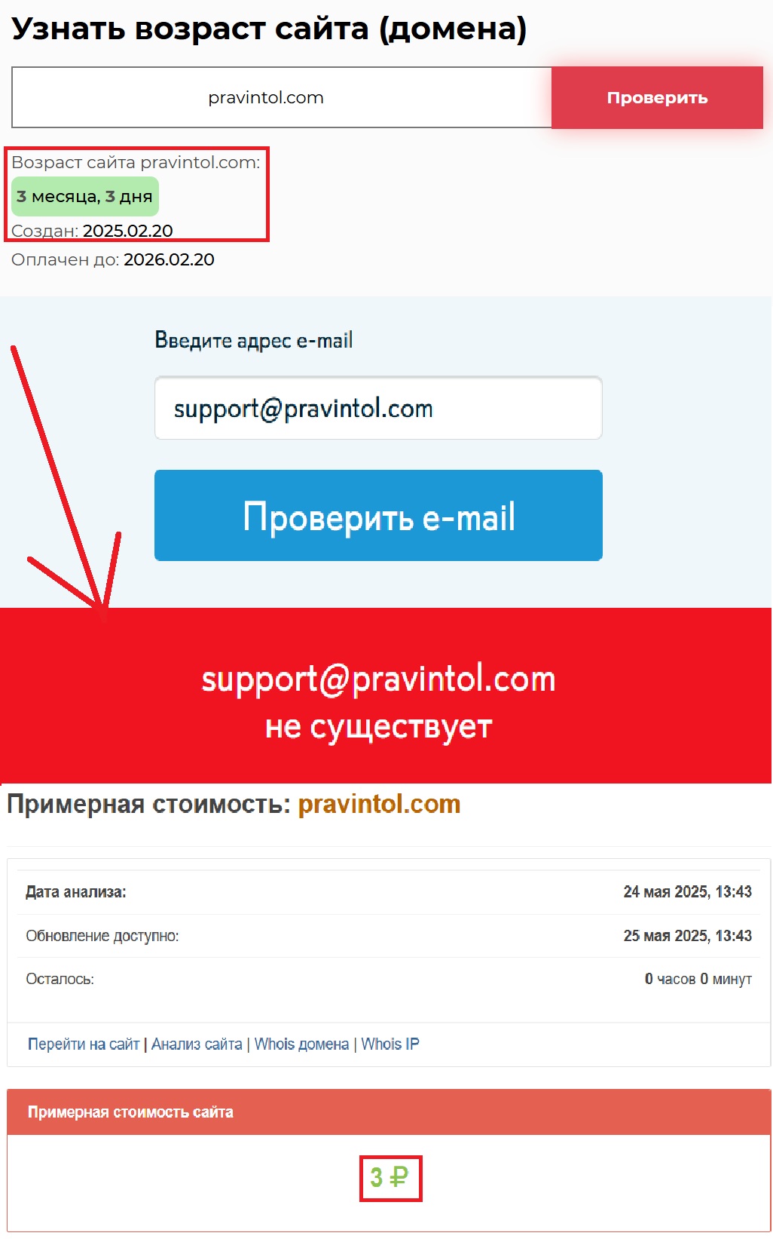The width and height of the screenshot is (773, 1239).
Task: Click the e-mail address input field
Action: 378,408
